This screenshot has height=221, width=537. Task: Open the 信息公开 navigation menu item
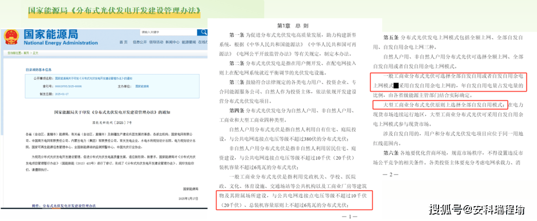point(139,42)
